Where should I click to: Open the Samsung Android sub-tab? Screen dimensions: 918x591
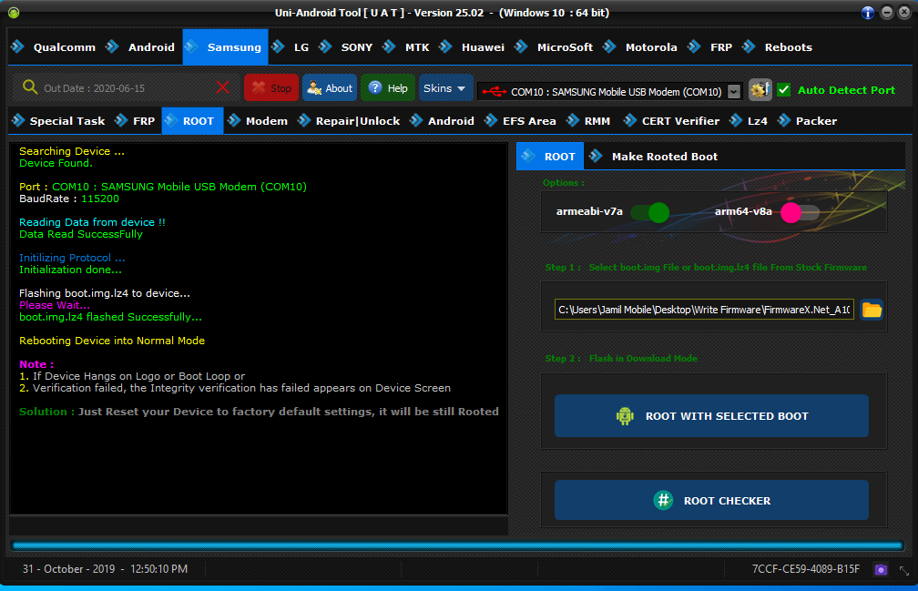point(442,121)
